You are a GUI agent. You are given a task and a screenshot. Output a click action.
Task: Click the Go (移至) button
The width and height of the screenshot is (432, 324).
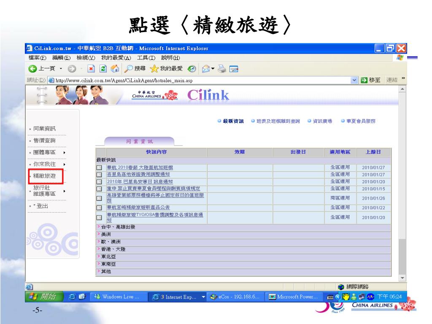point(370,80)
